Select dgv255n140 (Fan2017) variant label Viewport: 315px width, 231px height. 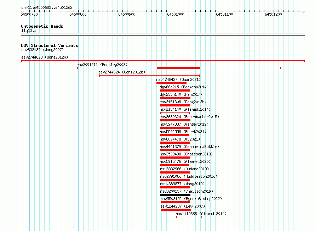tap(181, 94)
